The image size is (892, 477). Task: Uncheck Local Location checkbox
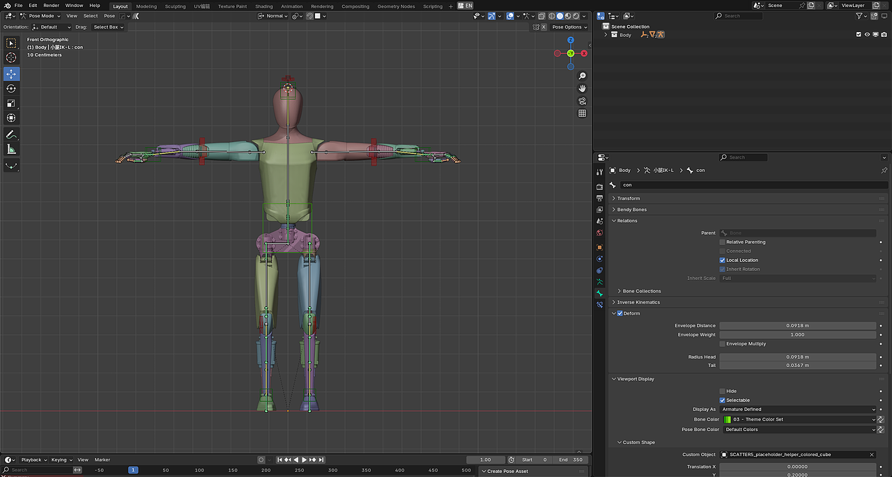point(722,260)
